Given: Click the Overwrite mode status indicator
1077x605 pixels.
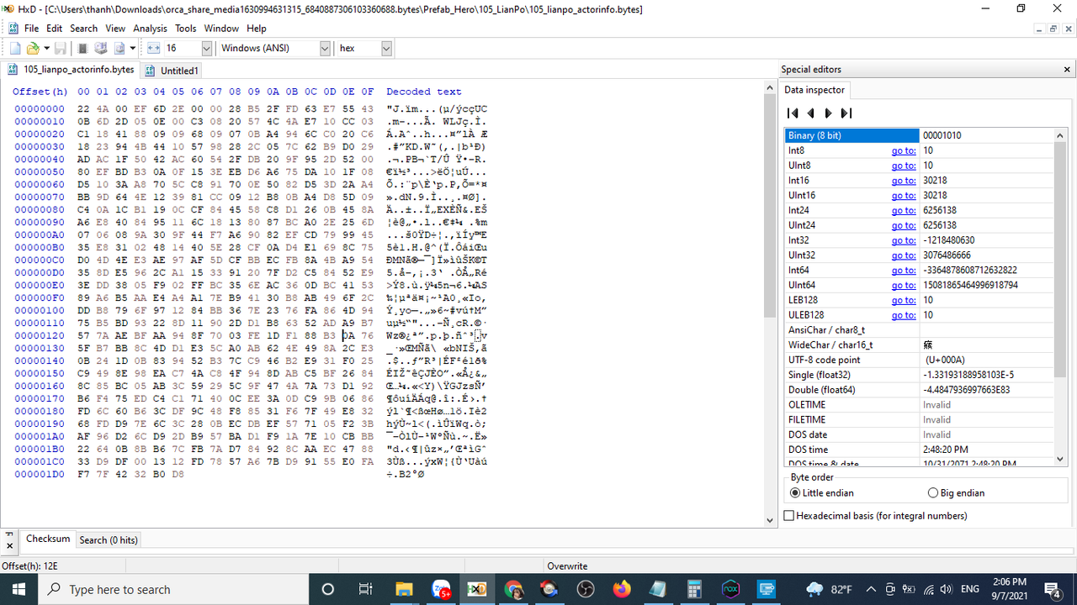Looking at the screenshot, I should (567, 566).
